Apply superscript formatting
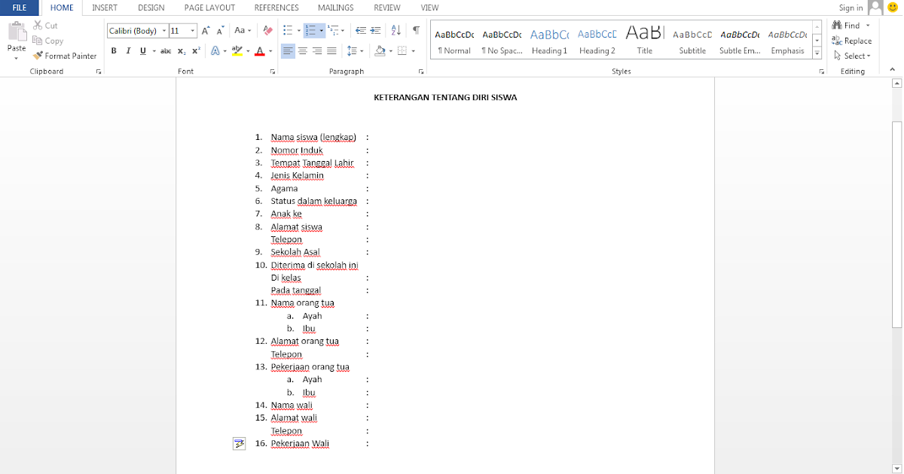This screenshot has height=474, width=904. click(x=196, y=51)
